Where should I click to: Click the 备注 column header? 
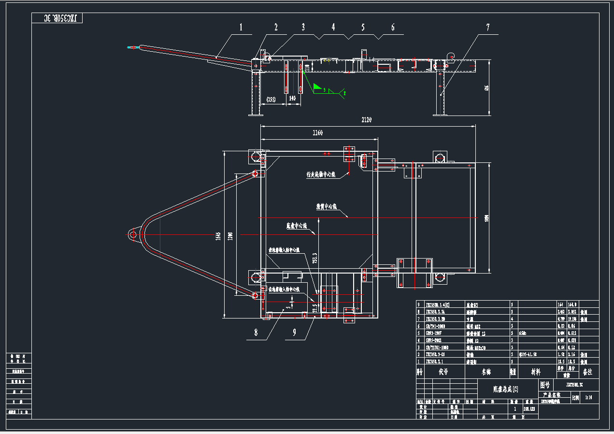587,372
